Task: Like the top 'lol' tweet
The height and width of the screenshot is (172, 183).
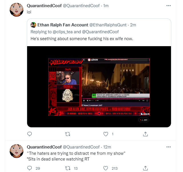Action: (x=106, y=134)
